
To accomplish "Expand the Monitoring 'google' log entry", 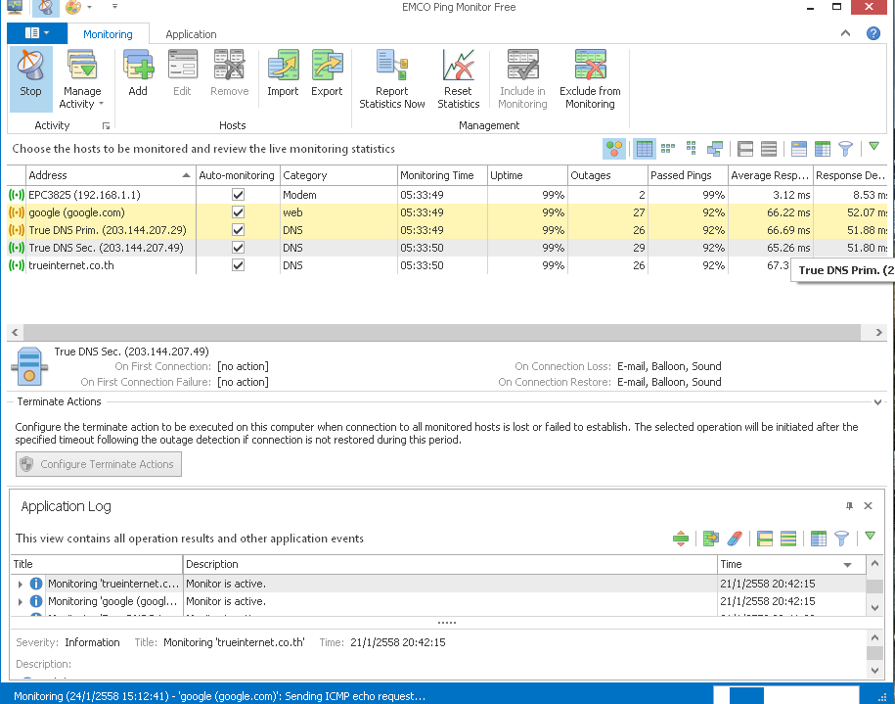I will click(21, 601).
